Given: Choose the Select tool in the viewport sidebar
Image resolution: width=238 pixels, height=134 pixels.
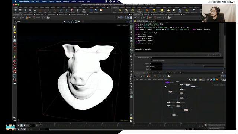Looking at the screenshot, I should [x=15, y=37].
